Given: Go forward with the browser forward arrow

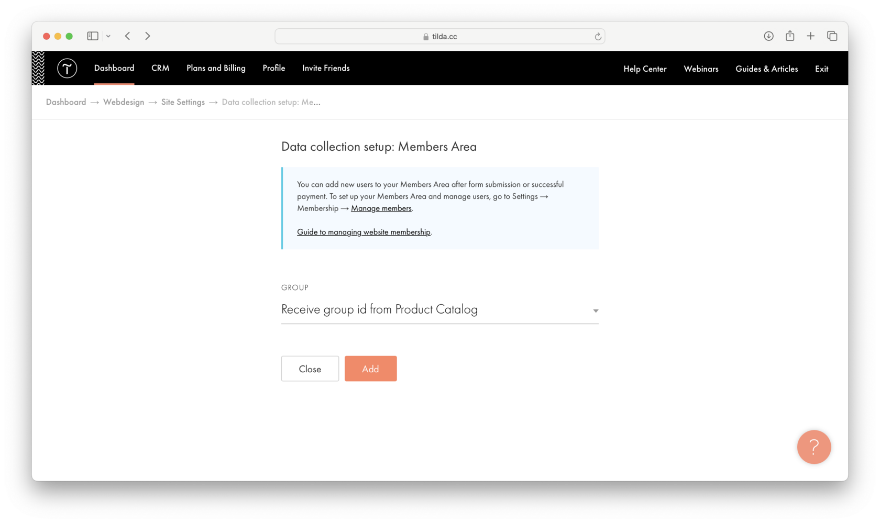Looking at the screenshot, I should 147,36.
